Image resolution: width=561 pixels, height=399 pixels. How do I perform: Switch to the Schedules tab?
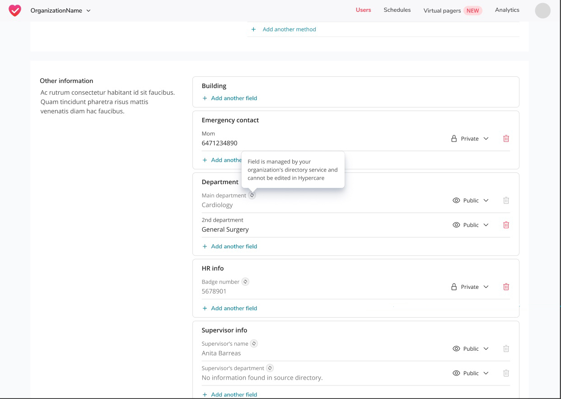tap(397, 9)
